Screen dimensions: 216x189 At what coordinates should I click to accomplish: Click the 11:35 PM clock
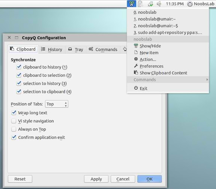[x=175, y=4]
